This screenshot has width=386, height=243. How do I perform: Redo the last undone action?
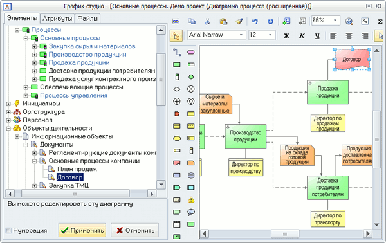(271, 21)
